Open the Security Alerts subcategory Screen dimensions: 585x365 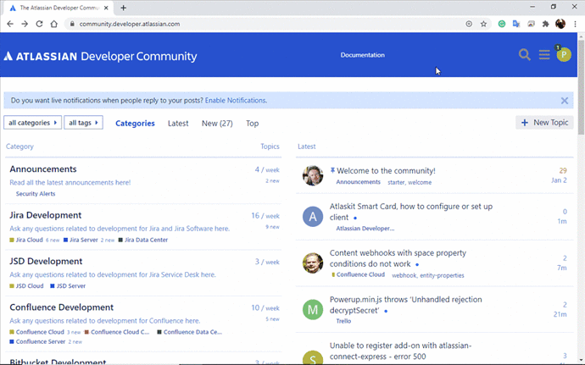(36, 194)
